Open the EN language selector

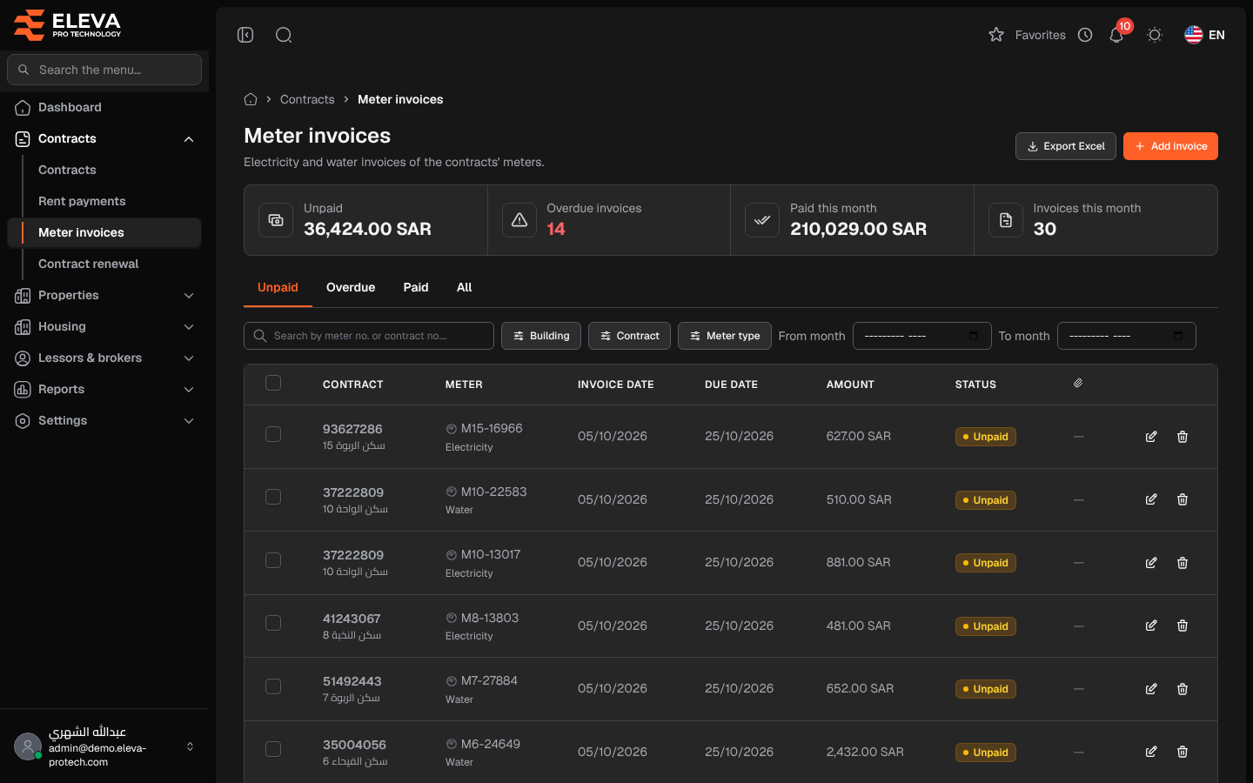(x=1205, y=35)
